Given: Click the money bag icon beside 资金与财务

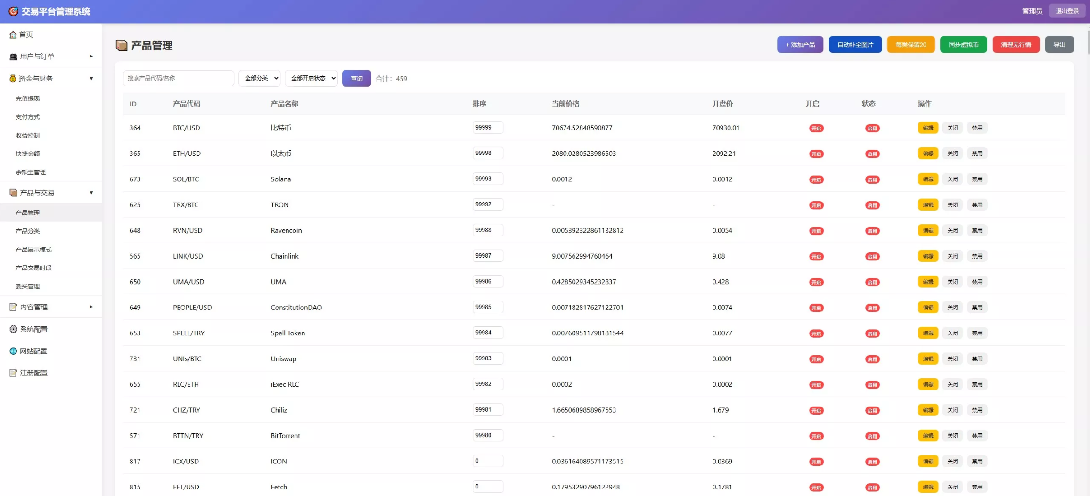Looking at the screenshot, I should pyautogui.click(x=13, y=79).
